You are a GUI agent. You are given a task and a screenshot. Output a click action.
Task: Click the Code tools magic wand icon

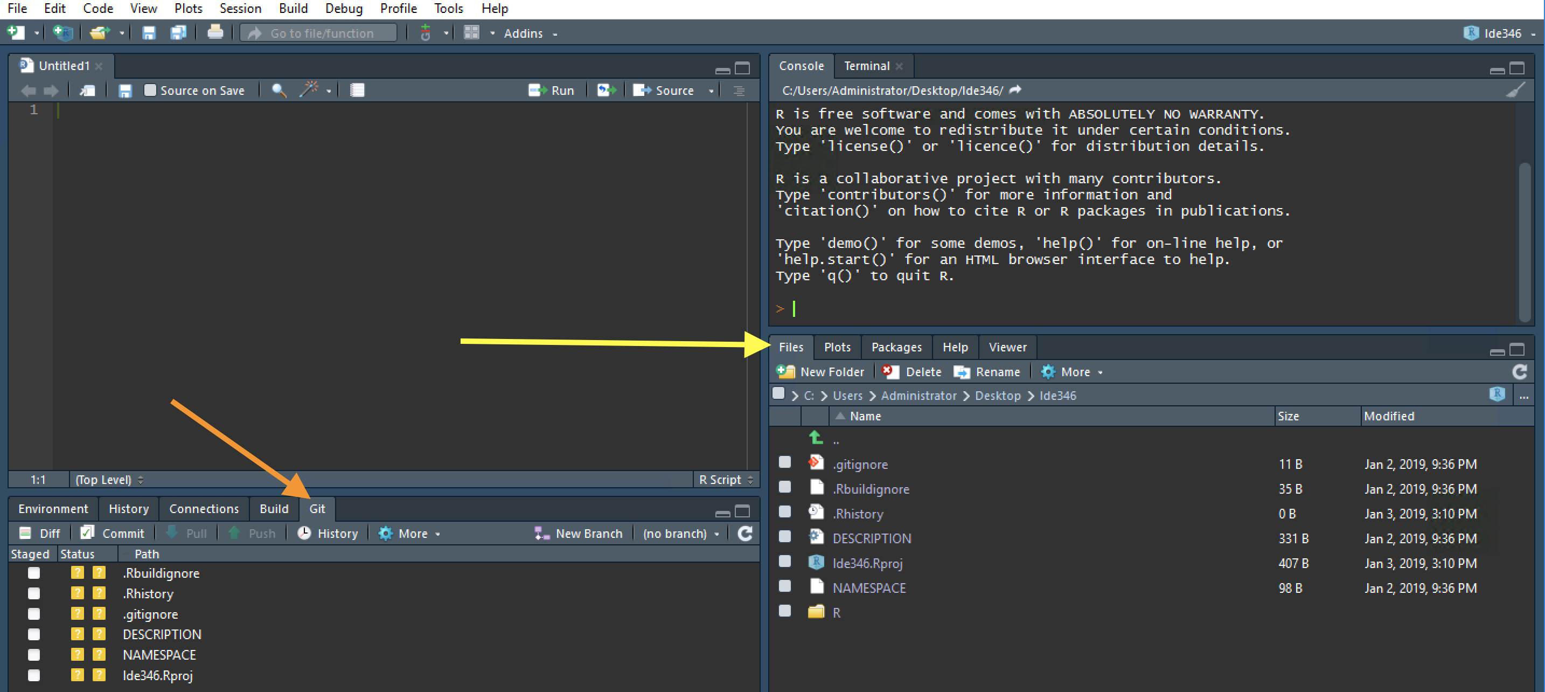(x=309, y=91)
